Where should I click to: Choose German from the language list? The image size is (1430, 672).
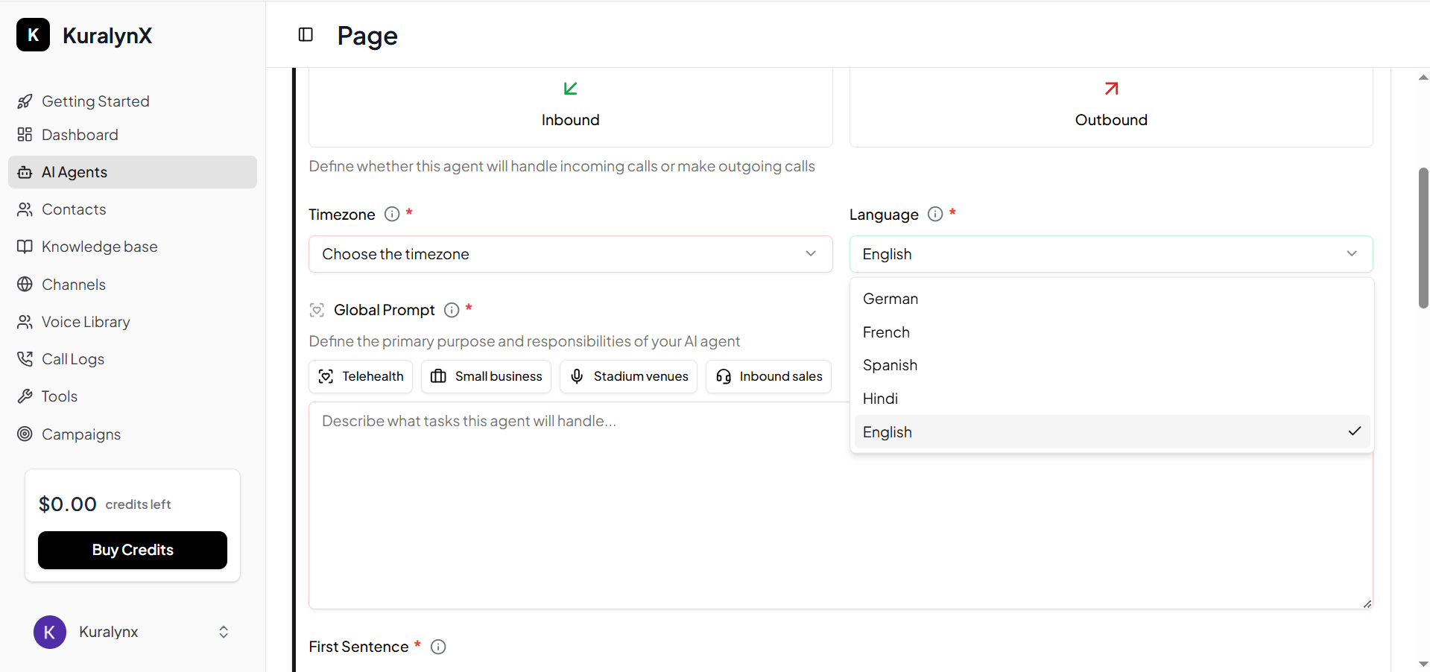pyautogui.click(x=890, y=298)
